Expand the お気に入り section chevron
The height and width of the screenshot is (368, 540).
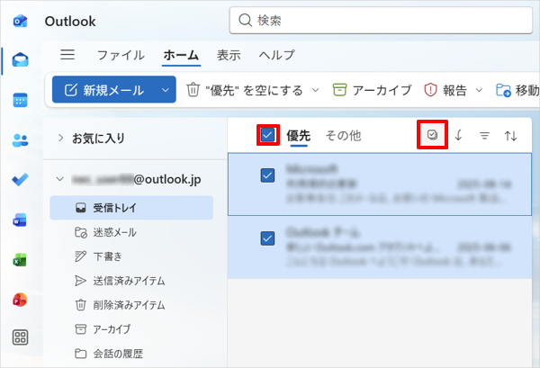[x=60, y=138]
